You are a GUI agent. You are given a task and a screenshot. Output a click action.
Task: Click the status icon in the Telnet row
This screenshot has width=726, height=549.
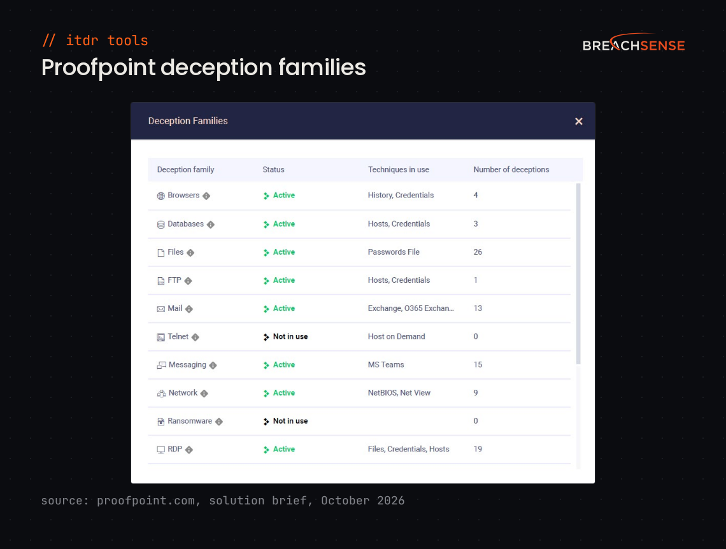[266, 337]
